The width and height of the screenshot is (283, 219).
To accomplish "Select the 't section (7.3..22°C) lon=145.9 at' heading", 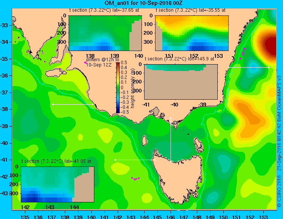I will coord(179,59).
